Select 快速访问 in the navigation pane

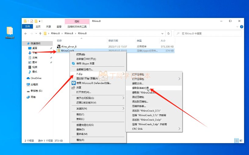click(35, 43)
